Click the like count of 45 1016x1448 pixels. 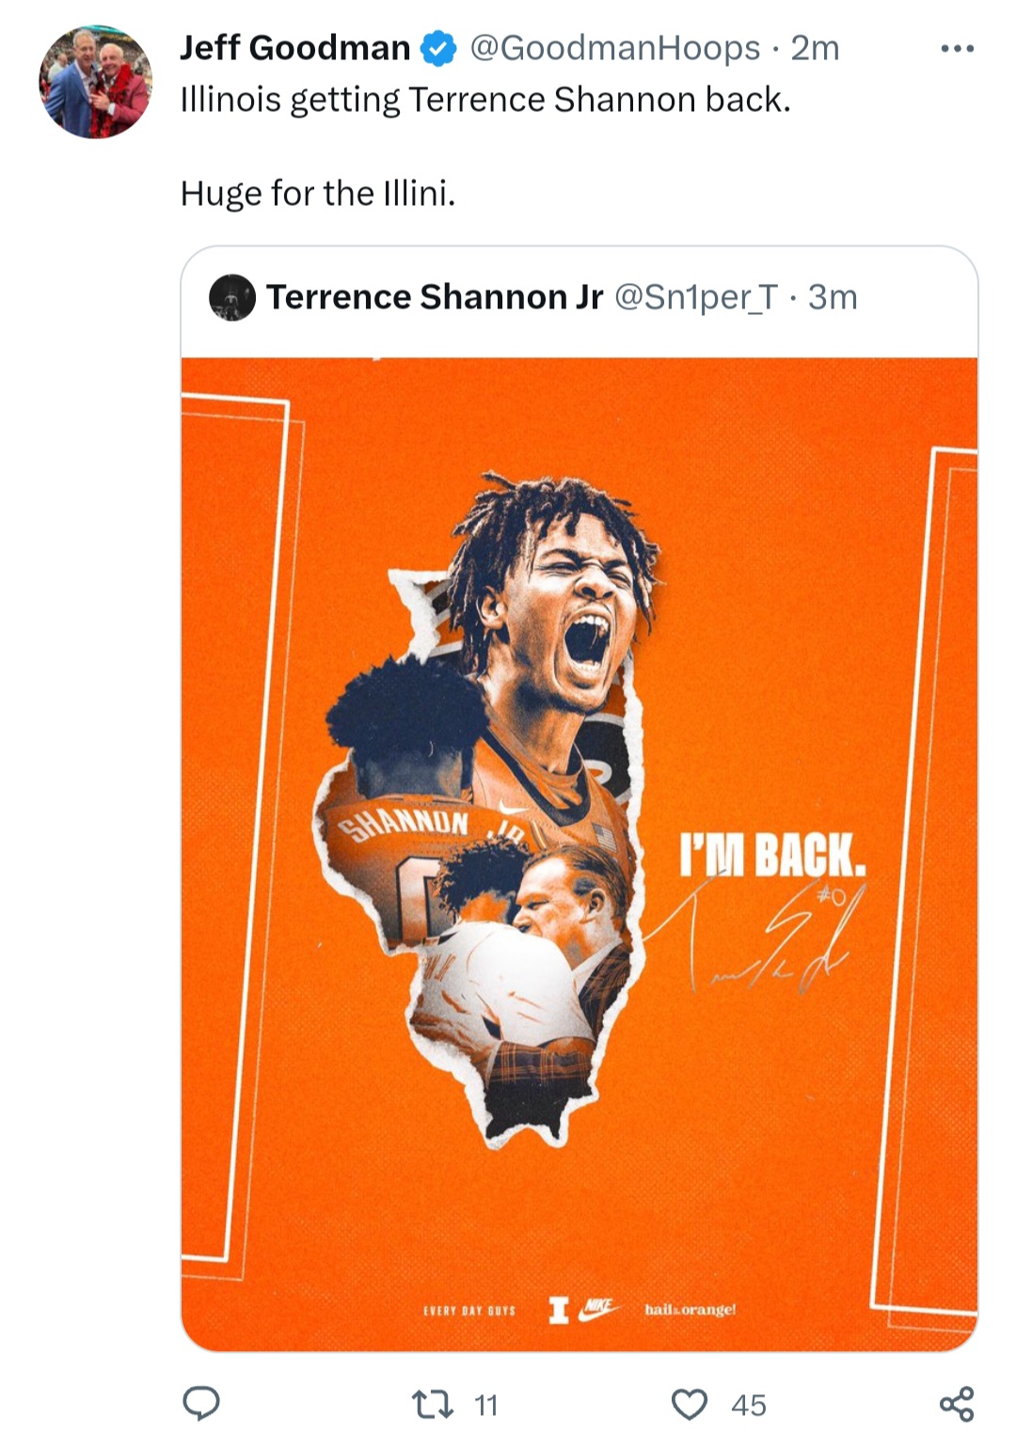point(749,1405)
